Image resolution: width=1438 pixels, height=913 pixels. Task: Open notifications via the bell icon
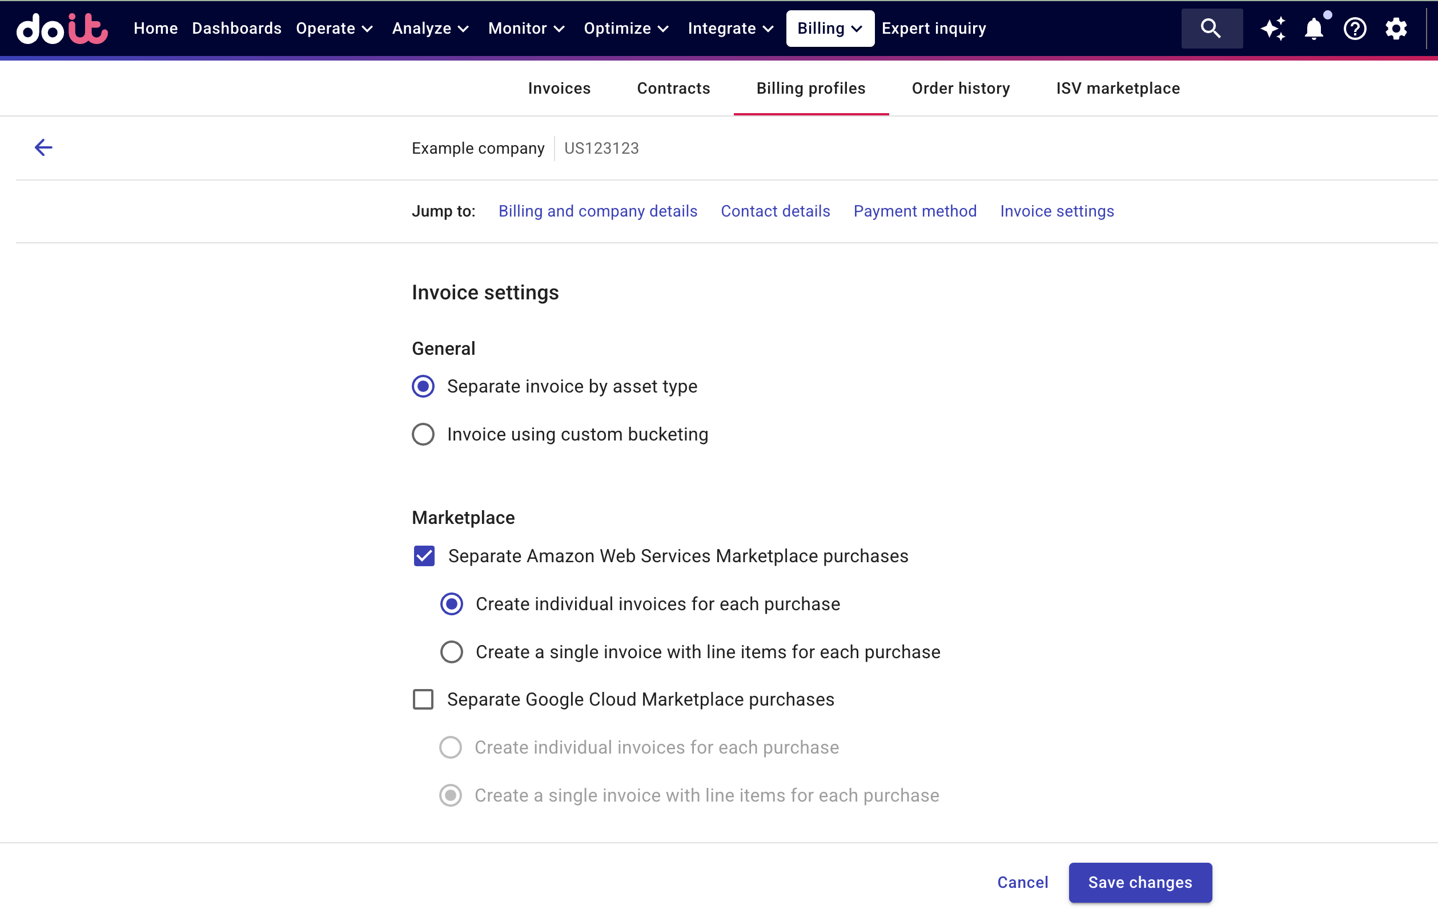[1313, 28]
